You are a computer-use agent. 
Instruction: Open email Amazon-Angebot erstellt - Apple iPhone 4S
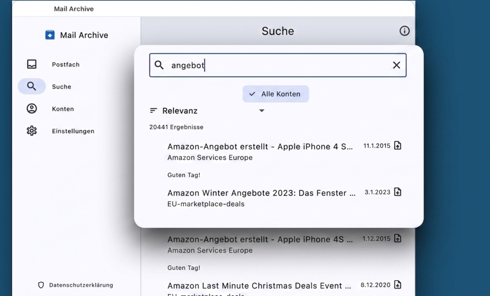point(260,239)
